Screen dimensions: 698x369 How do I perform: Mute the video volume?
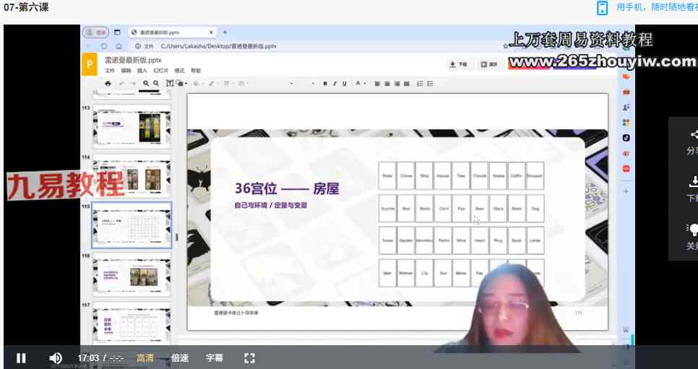tap(56, 357)
